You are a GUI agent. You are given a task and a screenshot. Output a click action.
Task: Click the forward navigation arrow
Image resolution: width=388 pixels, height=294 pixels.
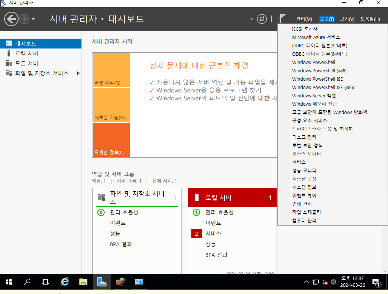coord(24,19)
